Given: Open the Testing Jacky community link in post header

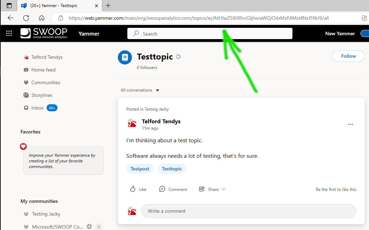Looking at the screenshot, I should [x=157, y=109].
